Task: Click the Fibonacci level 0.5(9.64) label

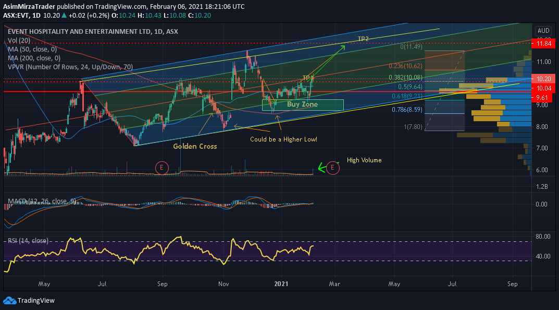Action: tap(410, 86)
